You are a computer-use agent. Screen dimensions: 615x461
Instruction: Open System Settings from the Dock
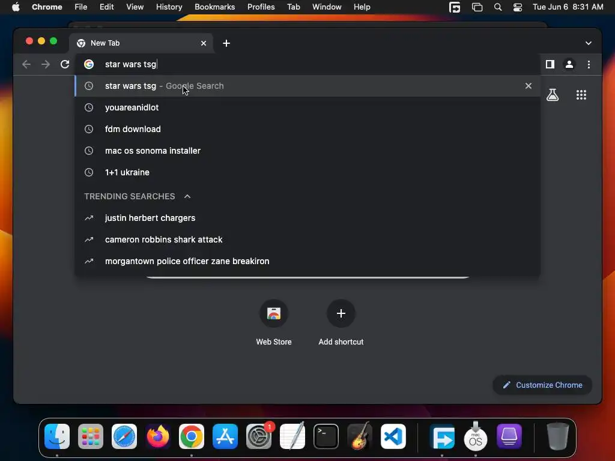tap(259, 436)
